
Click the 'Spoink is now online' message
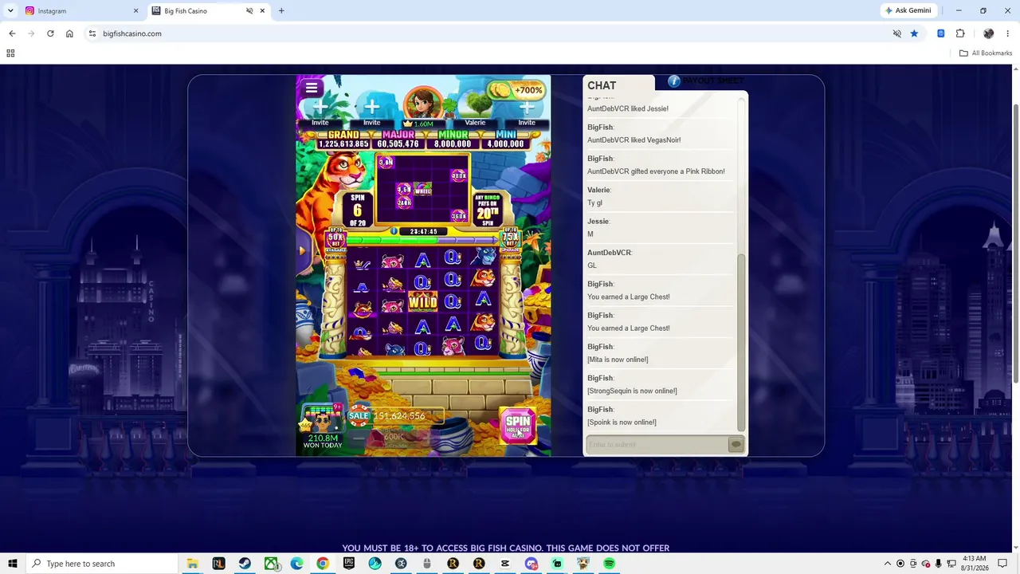[622, 423]
